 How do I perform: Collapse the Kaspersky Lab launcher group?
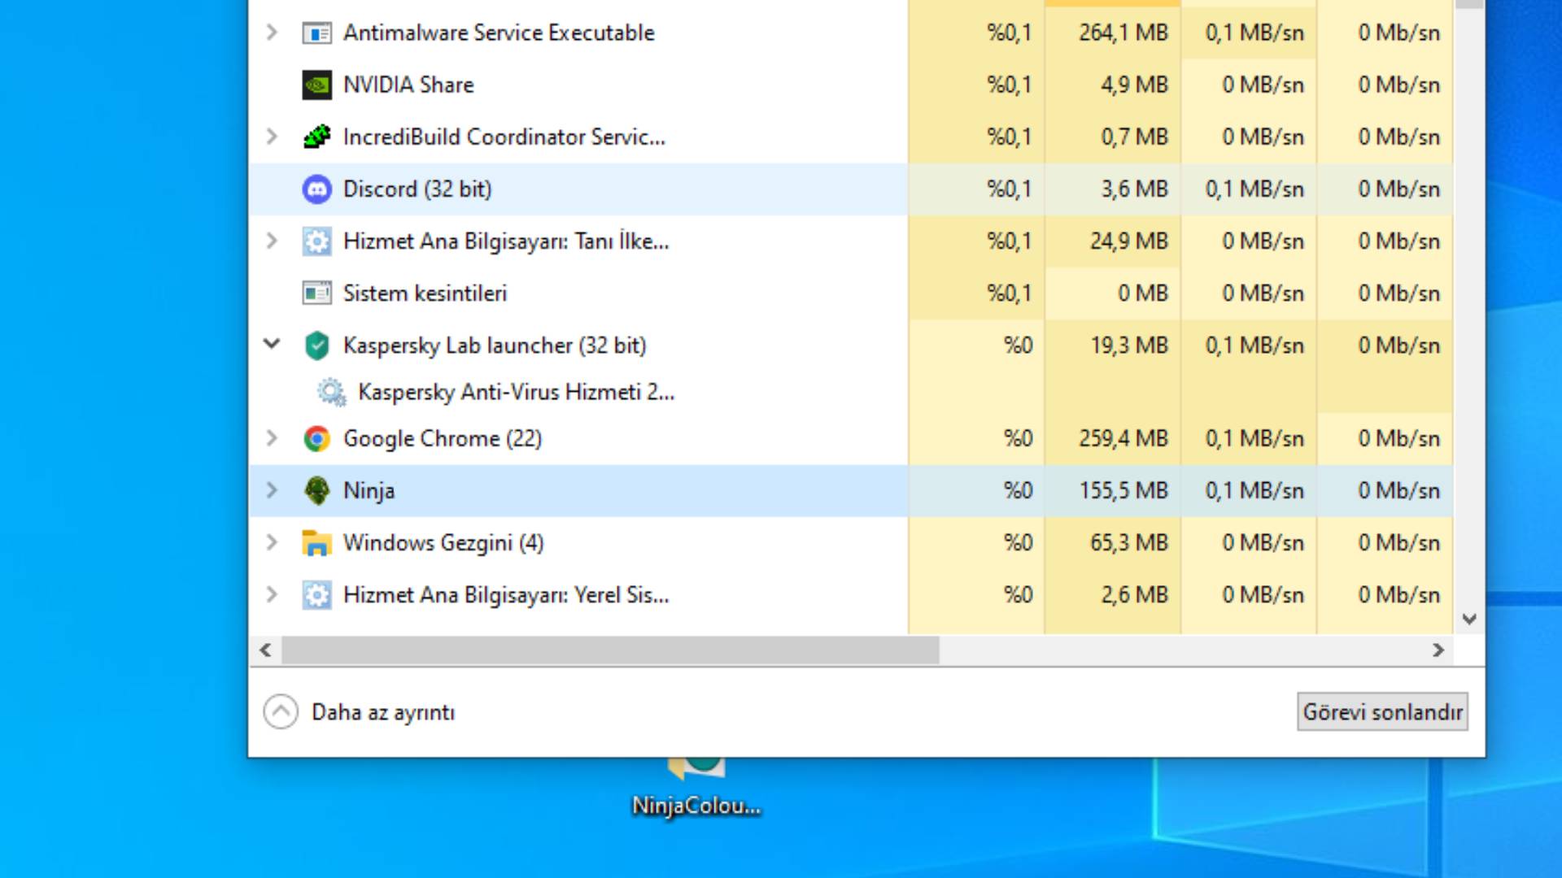tap(272, 344)
